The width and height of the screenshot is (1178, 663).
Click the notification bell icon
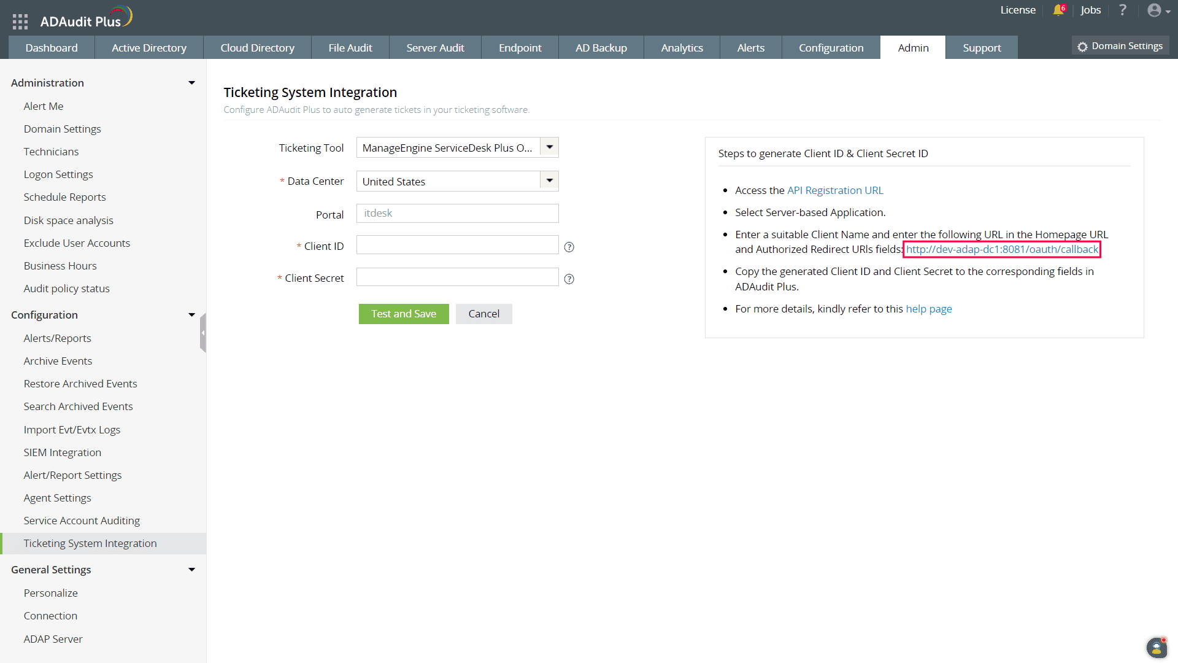tap(1058, 10)
